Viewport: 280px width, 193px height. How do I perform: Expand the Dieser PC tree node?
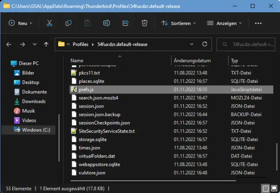[6, 63]
